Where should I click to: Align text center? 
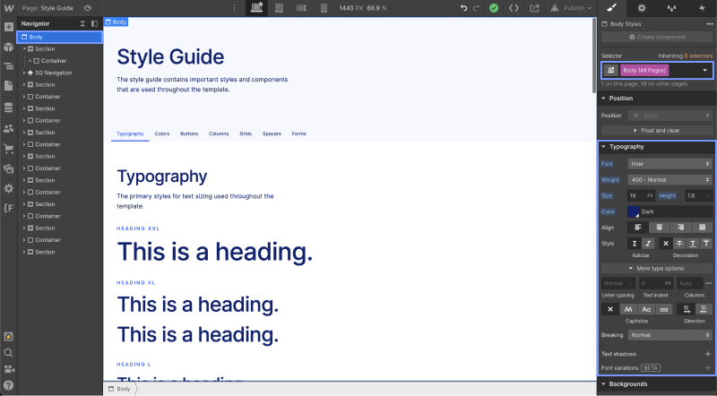click(x=660, y=228)
